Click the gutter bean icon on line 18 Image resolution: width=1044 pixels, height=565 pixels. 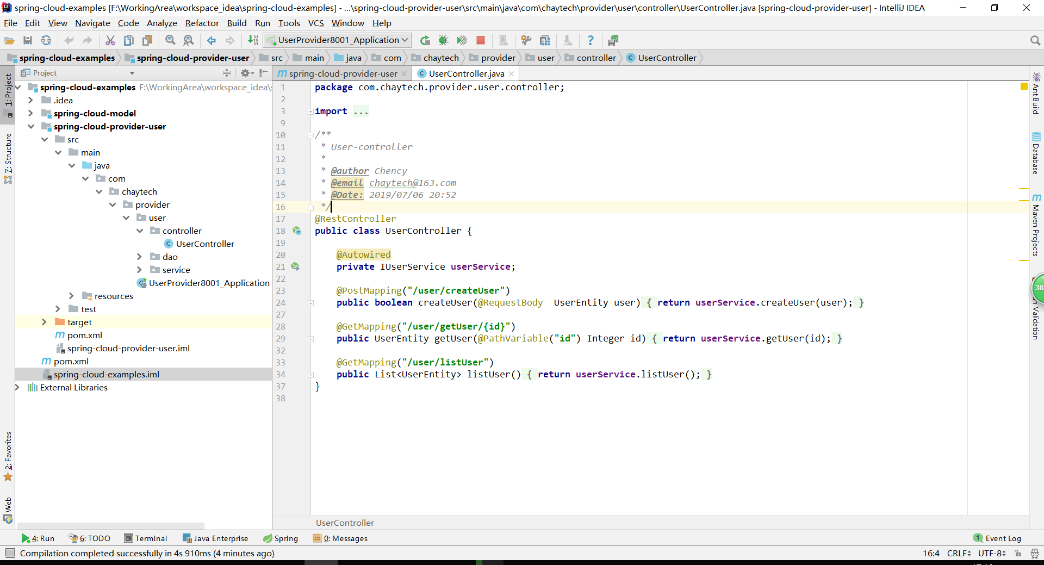(x=297, y=231)
